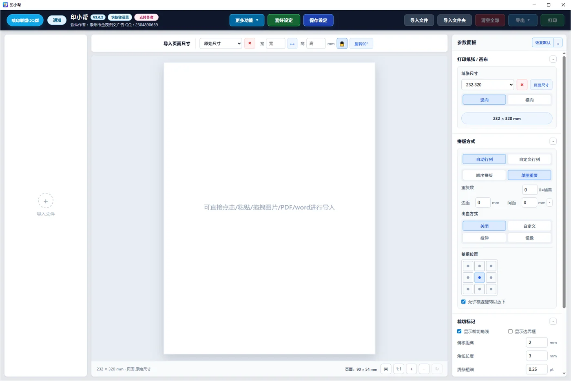
Task: Click the plus circle to import a file
Action: [x=46, y=201]
